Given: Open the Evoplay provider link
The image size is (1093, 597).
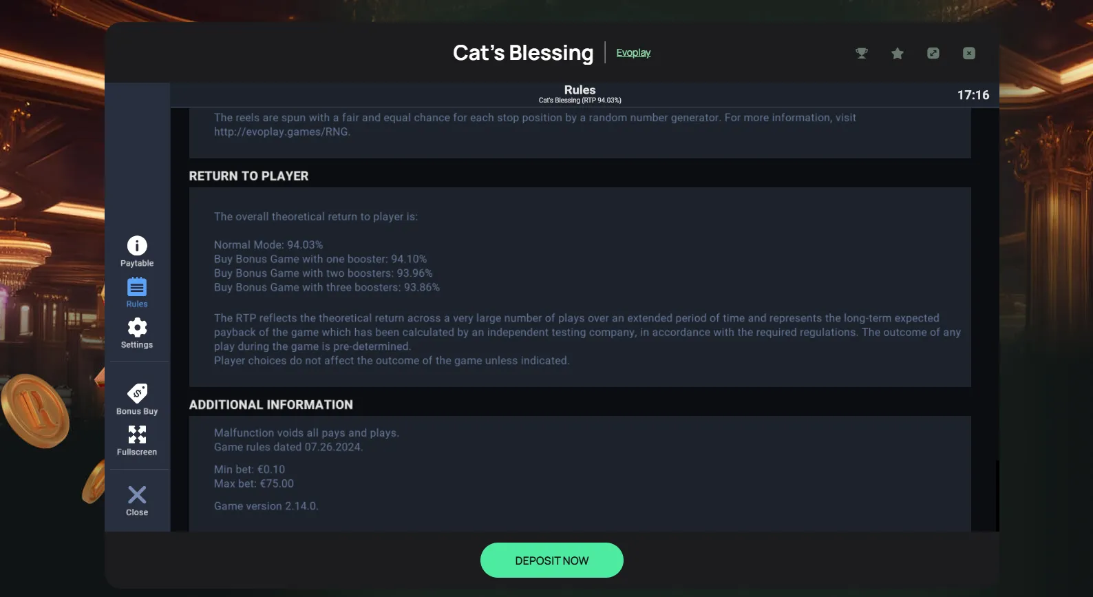Looking at the screenshot, I should [633, 52].
